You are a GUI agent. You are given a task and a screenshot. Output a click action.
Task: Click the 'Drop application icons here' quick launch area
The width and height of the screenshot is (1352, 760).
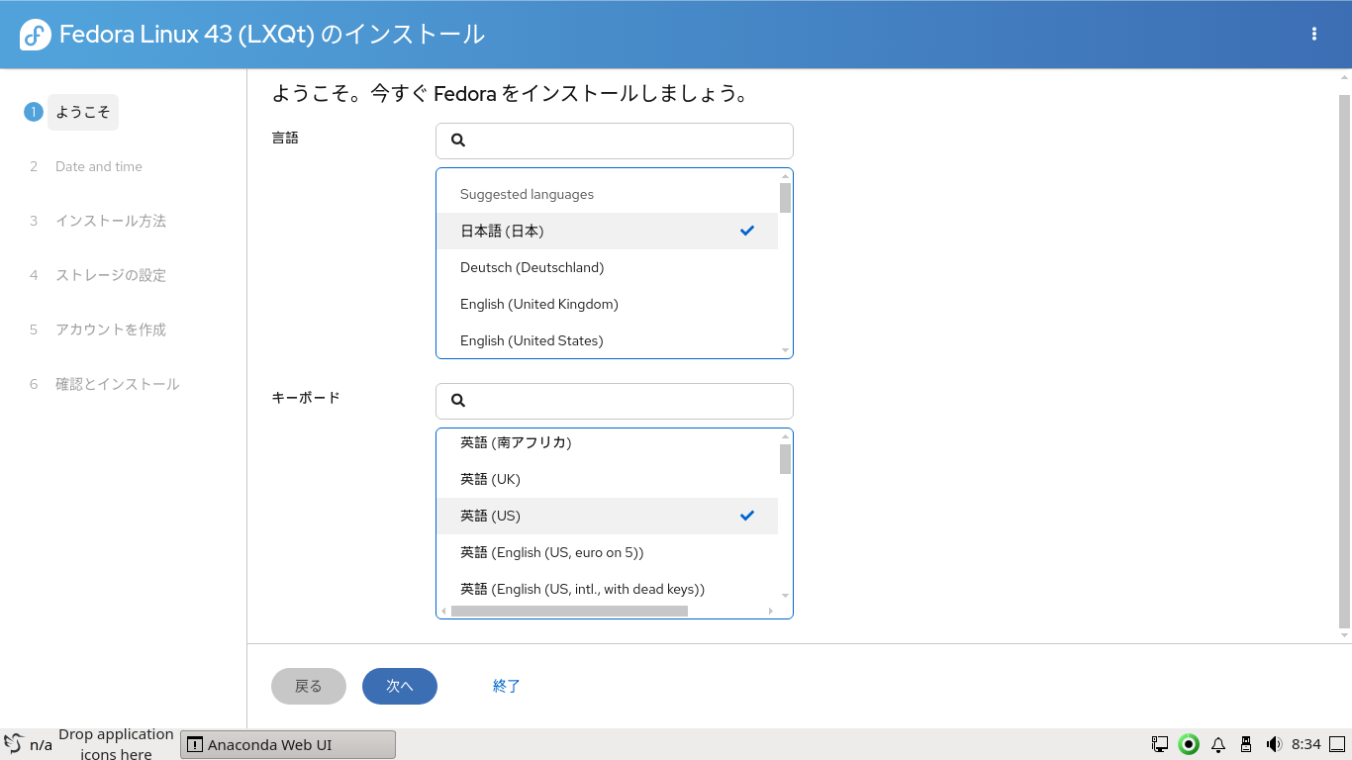[116, 744]
